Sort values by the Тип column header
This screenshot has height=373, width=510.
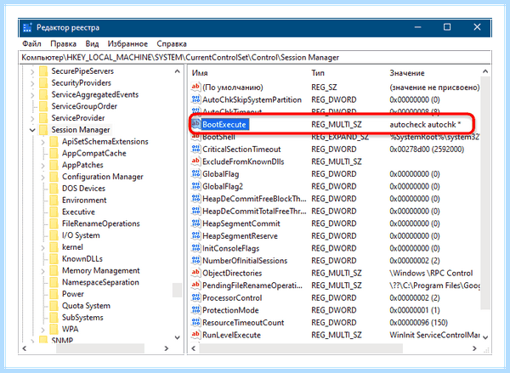tap(318, 73)
